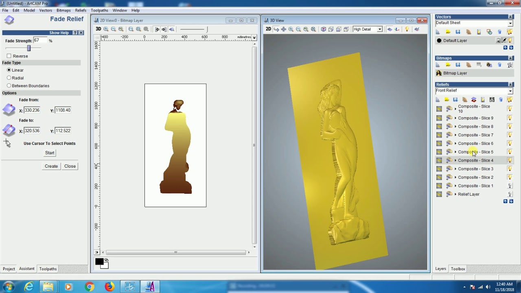Click merge visible icon in Reliefs toolbar
521x293 pixels.
pyautogui.click(x=473, y=99)
